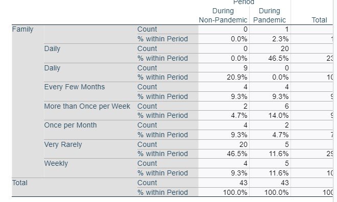337x202 pixels.
Task: Select More than Once per Week label
Action: (87, 106)
